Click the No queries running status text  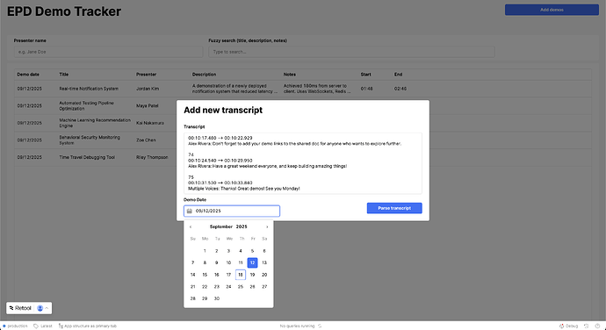click(x=297, y=326)
